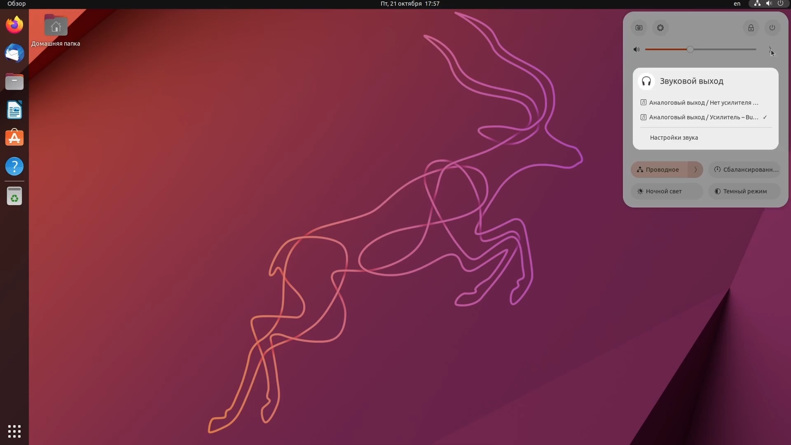Viewport: 791px width, 445px height.
Task: Set volume by clicking the volume slider
Action: pos(700,49)
